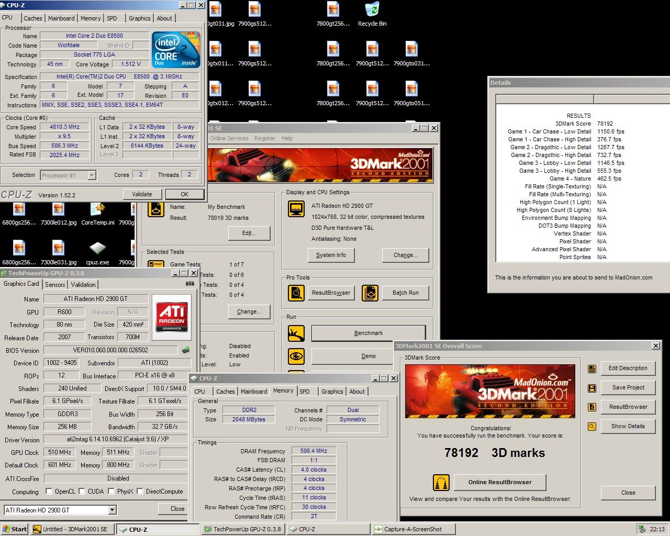The height and width of the screenshot is (536, 670).
Task: Click the GPU-Z camera screenshot icon
Action: [x=189, y=284]
